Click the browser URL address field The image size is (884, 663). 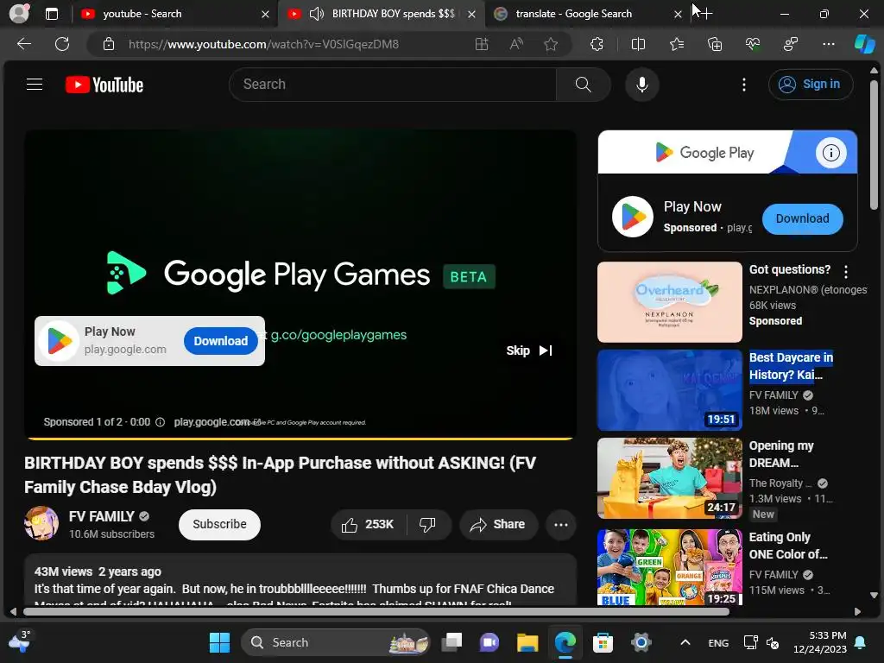tap(263, 44)
